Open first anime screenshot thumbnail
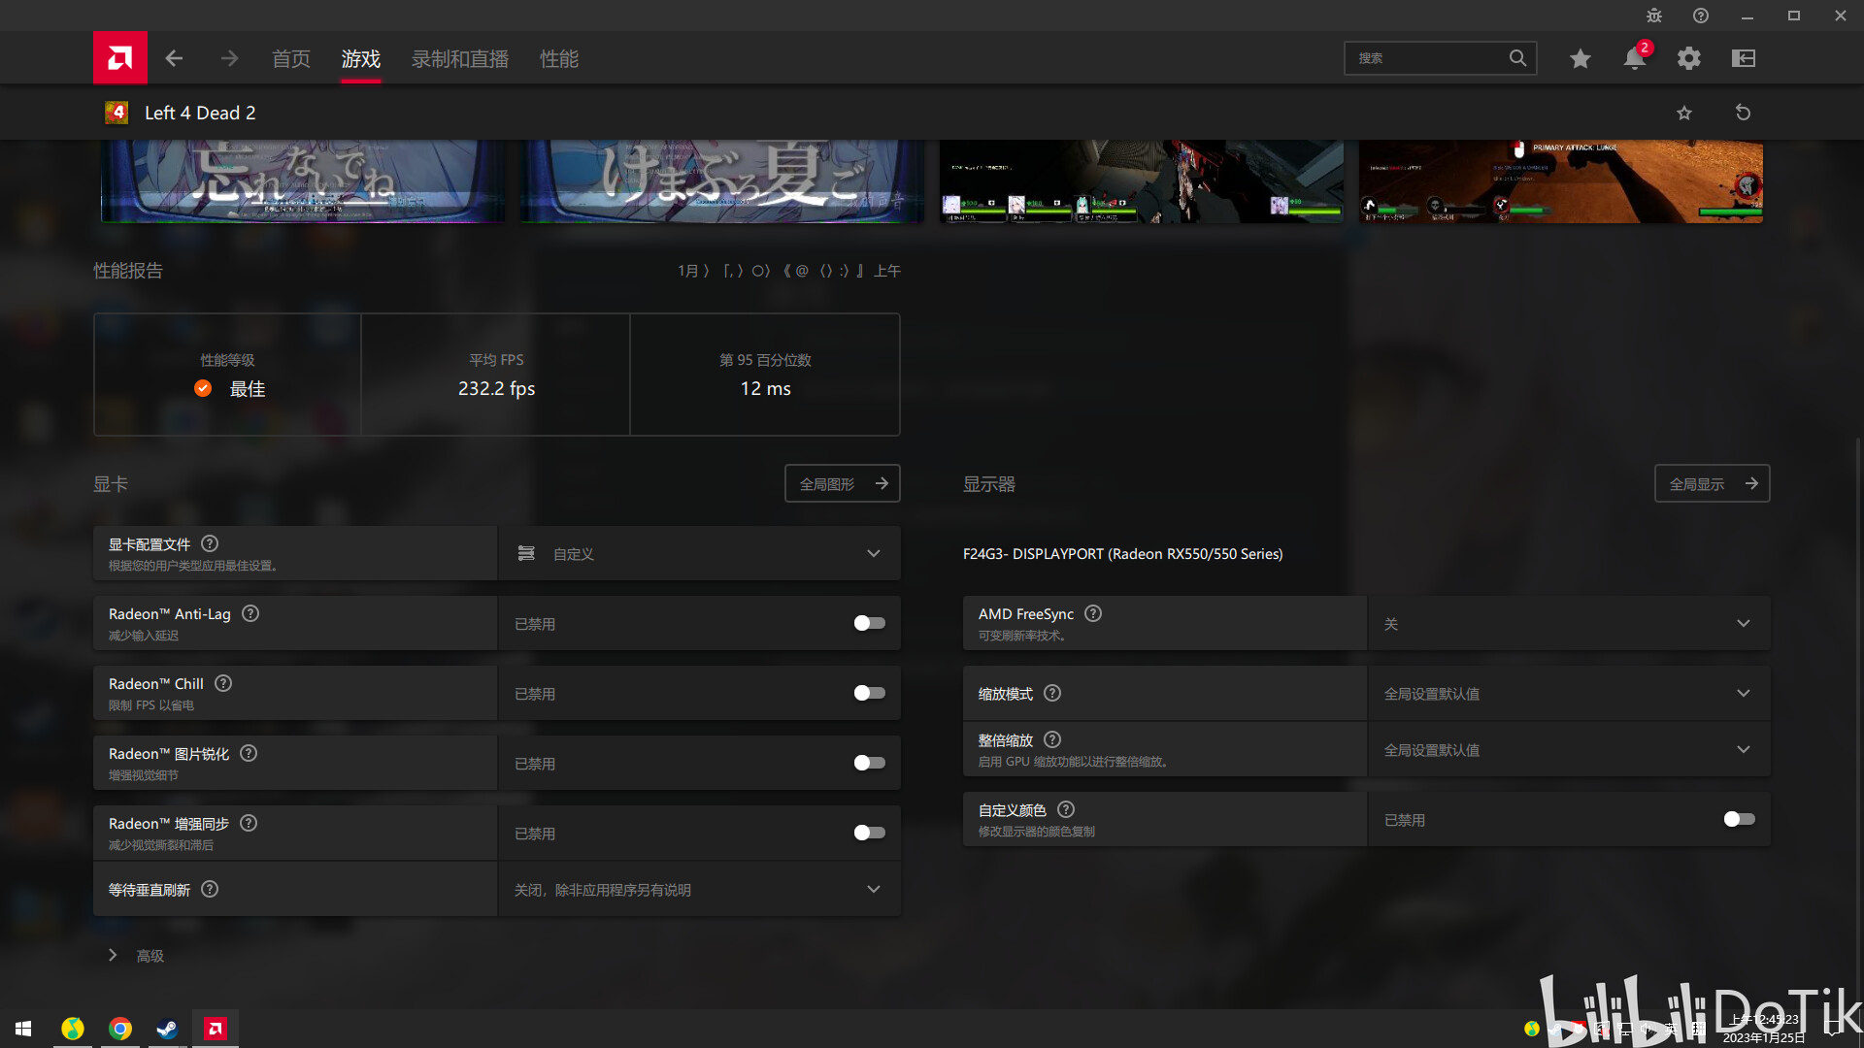Screen dimensions: 1864x1048 point(303,181)
